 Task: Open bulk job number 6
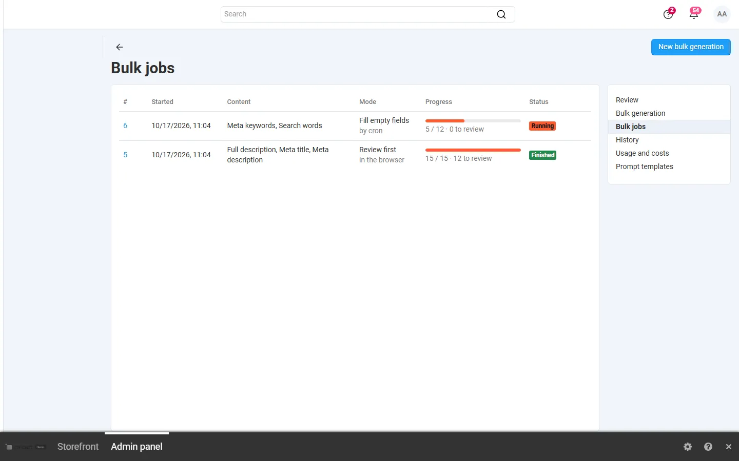tap(125, 125)
